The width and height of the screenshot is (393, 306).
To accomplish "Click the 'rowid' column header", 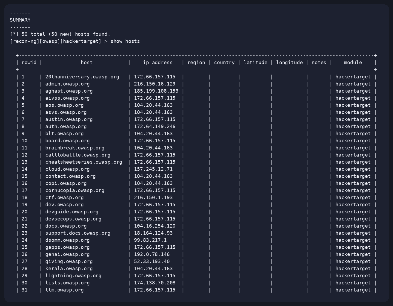I will click(x=29, y=63).
